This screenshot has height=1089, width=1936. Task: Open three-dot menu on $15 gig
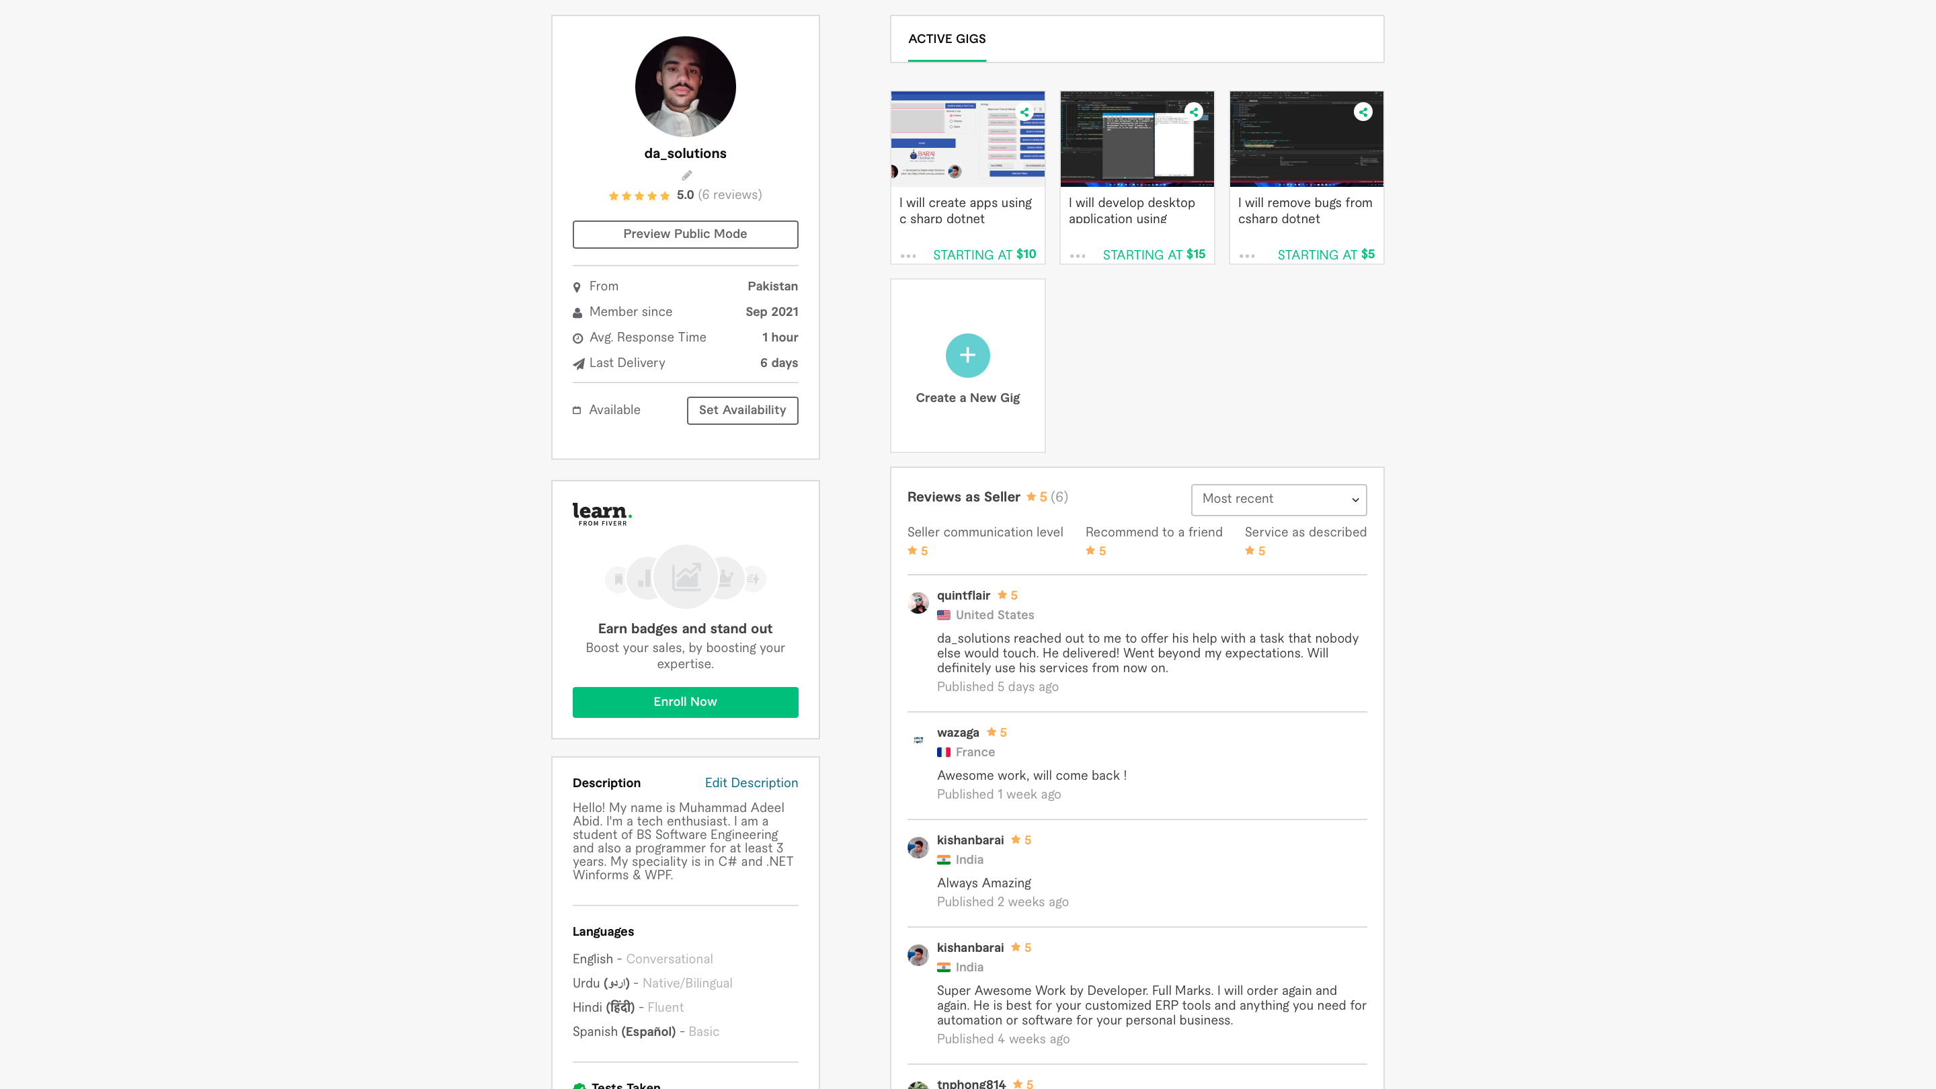tap(1077, 255)
